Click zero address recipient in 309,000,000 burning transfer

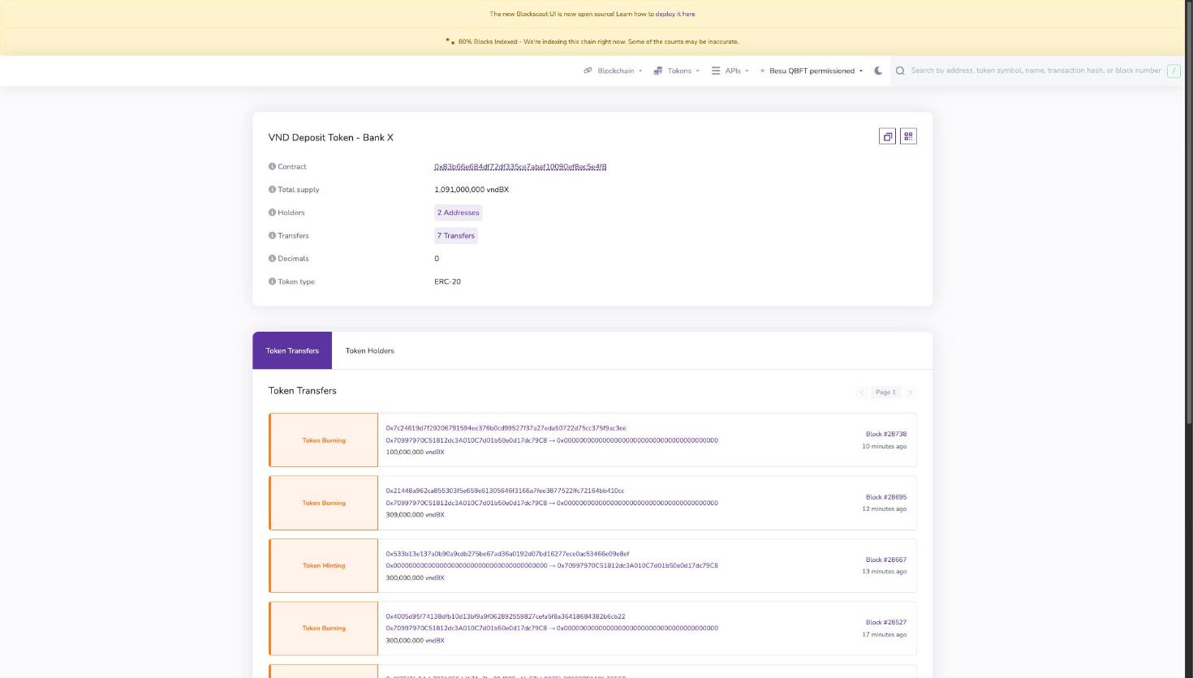(x=637, y=503)
